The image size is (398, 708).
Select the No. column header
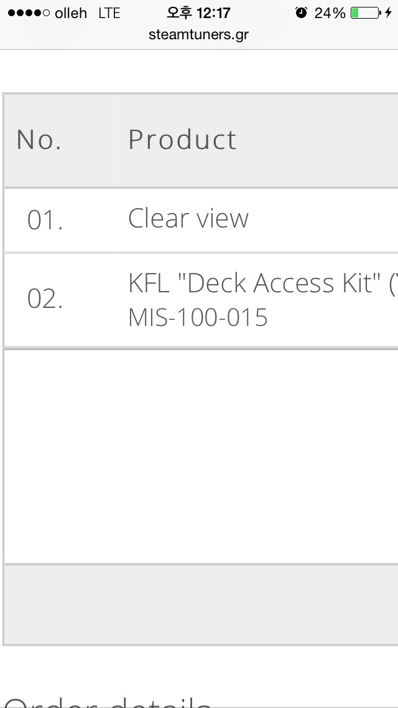pos(39,140)
